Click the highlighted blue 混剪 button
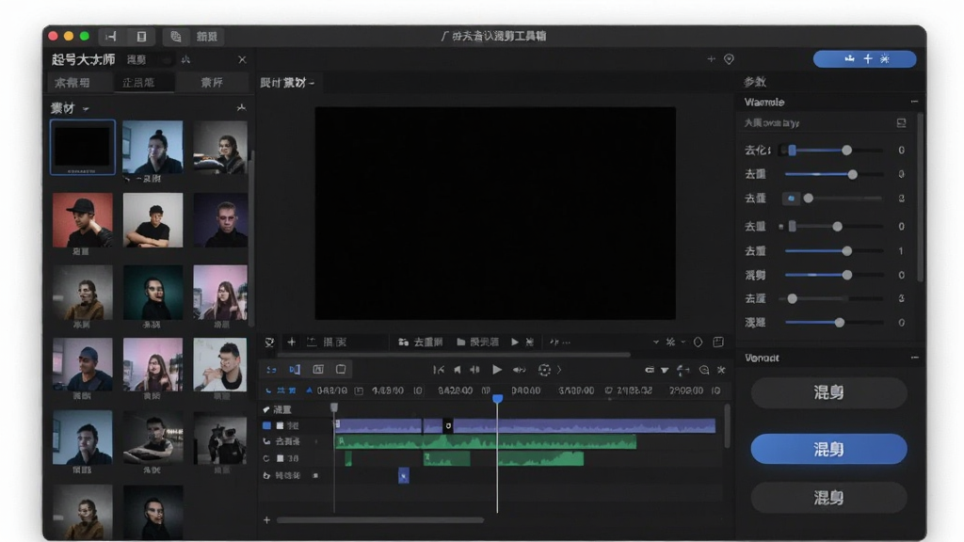Image resolution: width=964 pixels, height=542 pixels. click(828, 449)
